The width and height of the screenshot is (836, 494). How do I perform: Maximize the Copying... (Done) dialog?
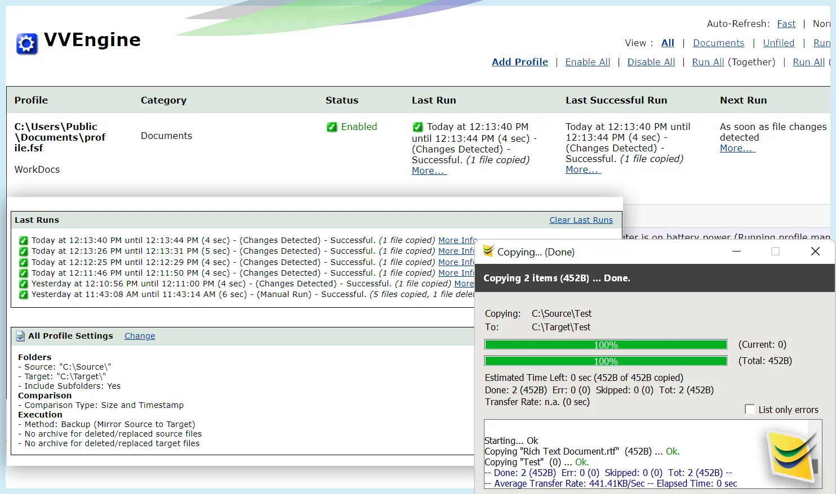coord(775,252)
